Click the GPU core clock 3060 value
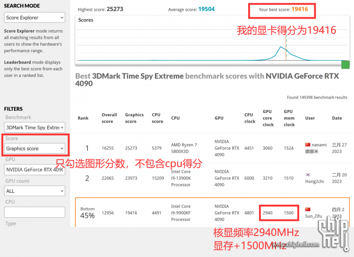The height and width of the screenshot is (257, 354). pyautogui.click(x=268, y=148)
